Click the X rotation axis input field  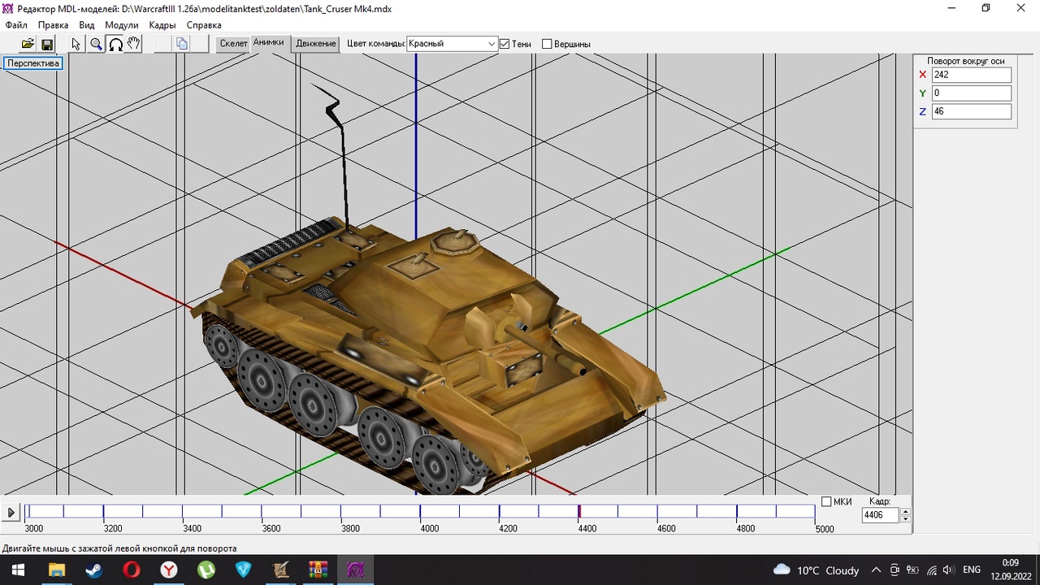pyautogui.click(x=971, y=75)
